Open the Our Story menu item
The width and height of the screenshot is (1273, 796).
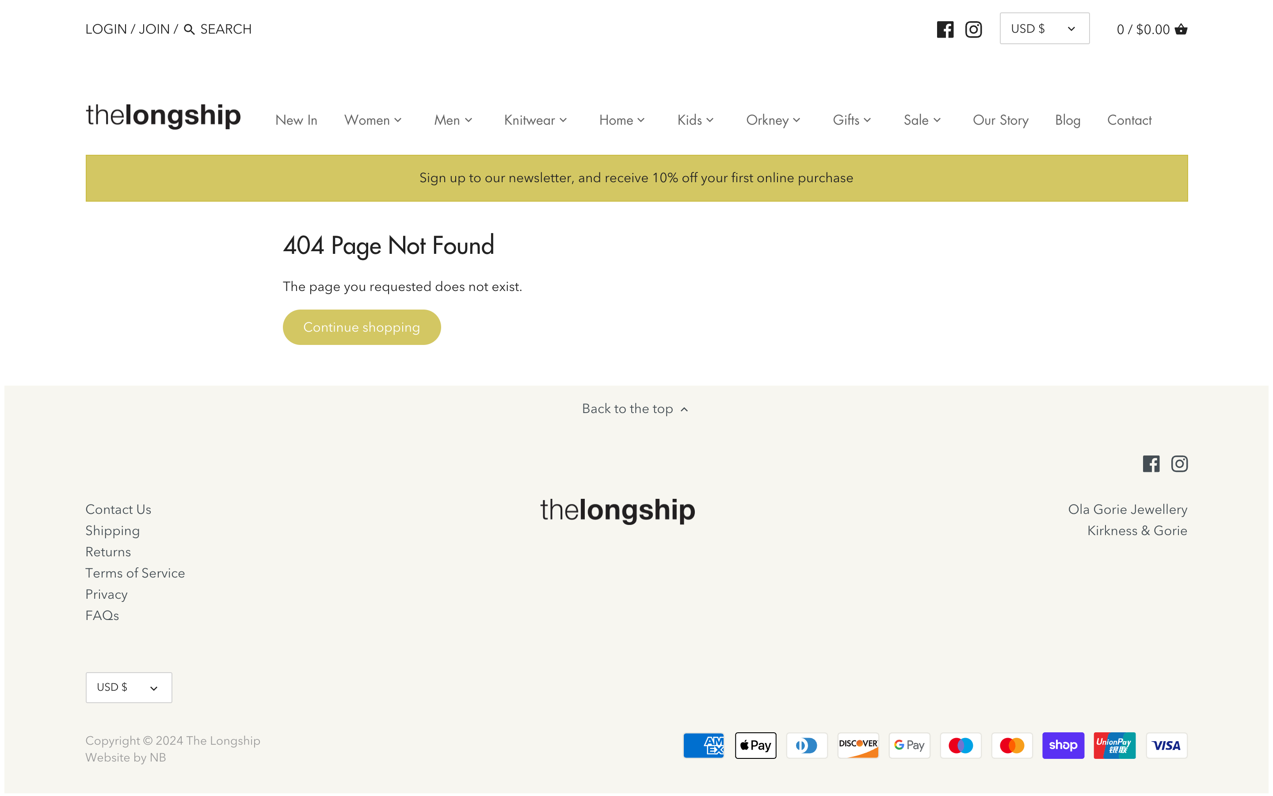(x=1000, y=120)
